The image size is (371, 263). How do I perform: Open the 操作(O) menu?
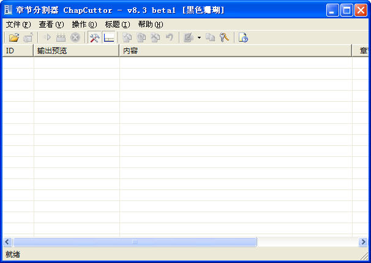coord(84,25)
